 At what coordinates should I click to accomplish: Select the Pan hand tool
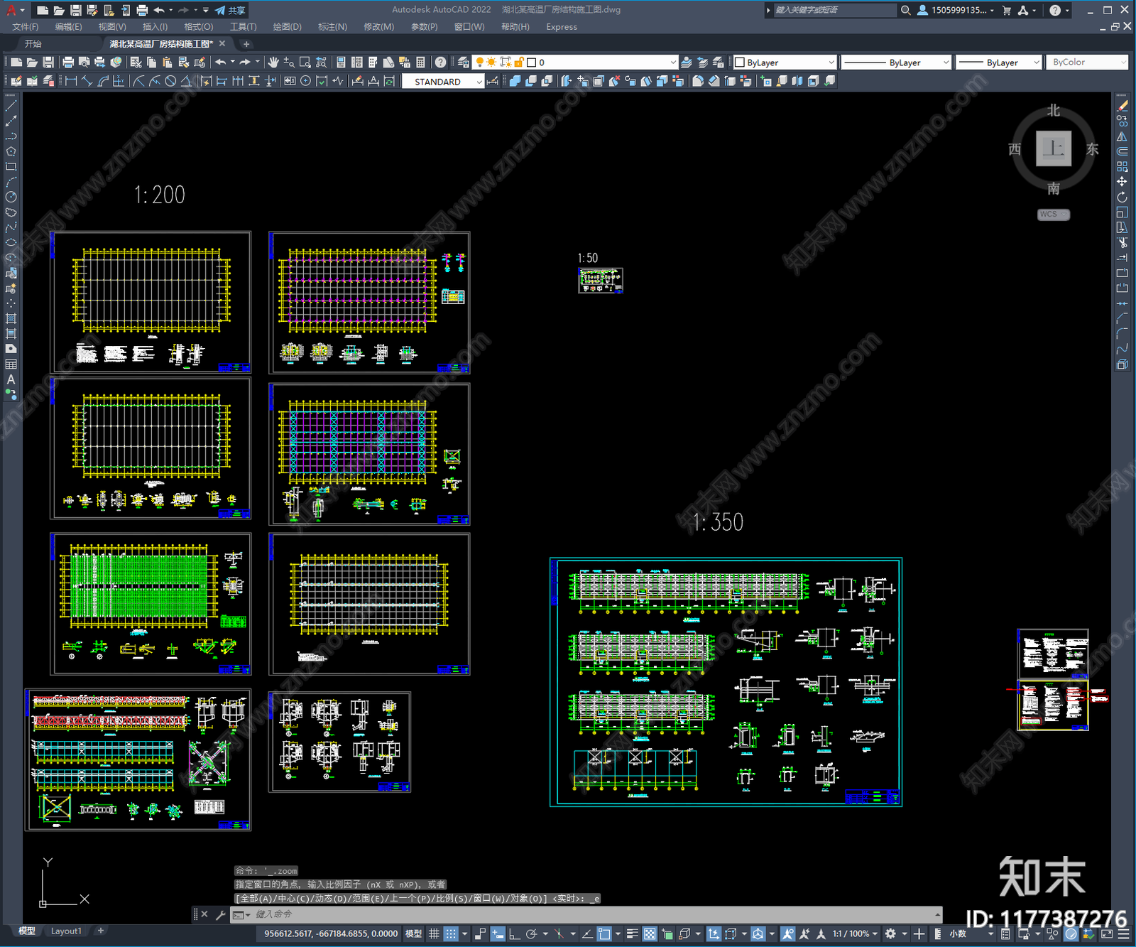[273, 63]
